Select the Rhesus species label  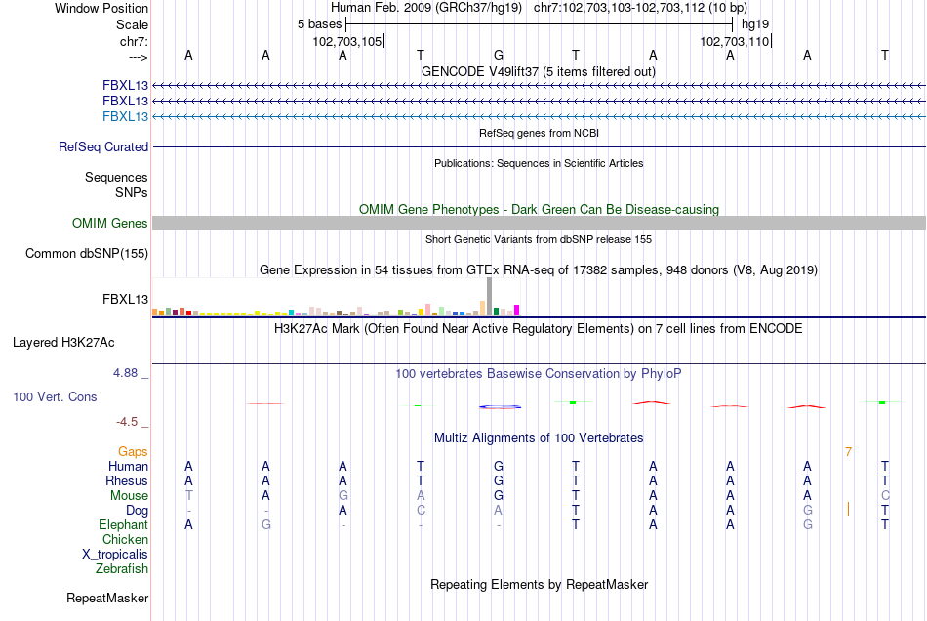point(127,480)
